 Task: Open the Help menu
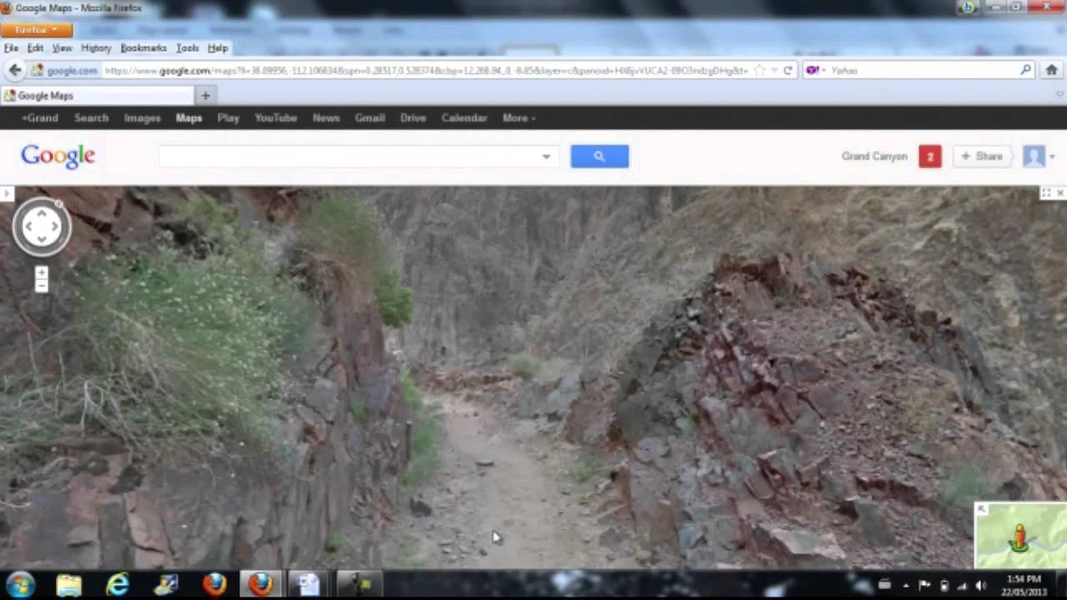[x=218, y=47]
